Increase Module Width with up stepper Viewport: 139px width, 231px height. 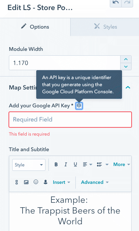click(x=126, y=59)
